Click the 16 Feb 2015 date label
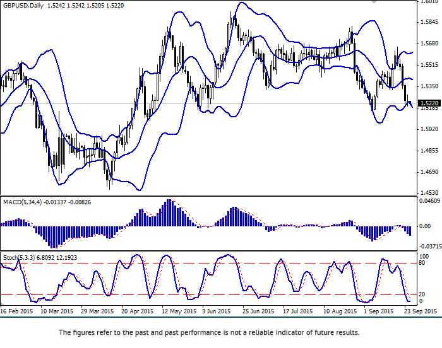The width and height of the screenshot is (442, 348). (x=16, y=311)
